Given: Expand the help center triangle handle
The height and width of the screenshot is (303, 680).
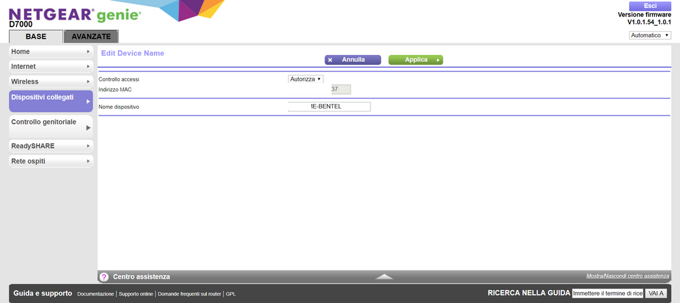Looking at the screenshot, I should (x=385, y=277).
